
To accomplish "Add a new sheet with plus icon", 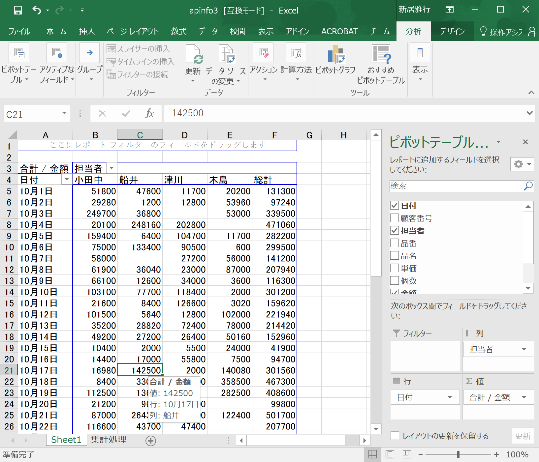I will click(x=151, y=441).
